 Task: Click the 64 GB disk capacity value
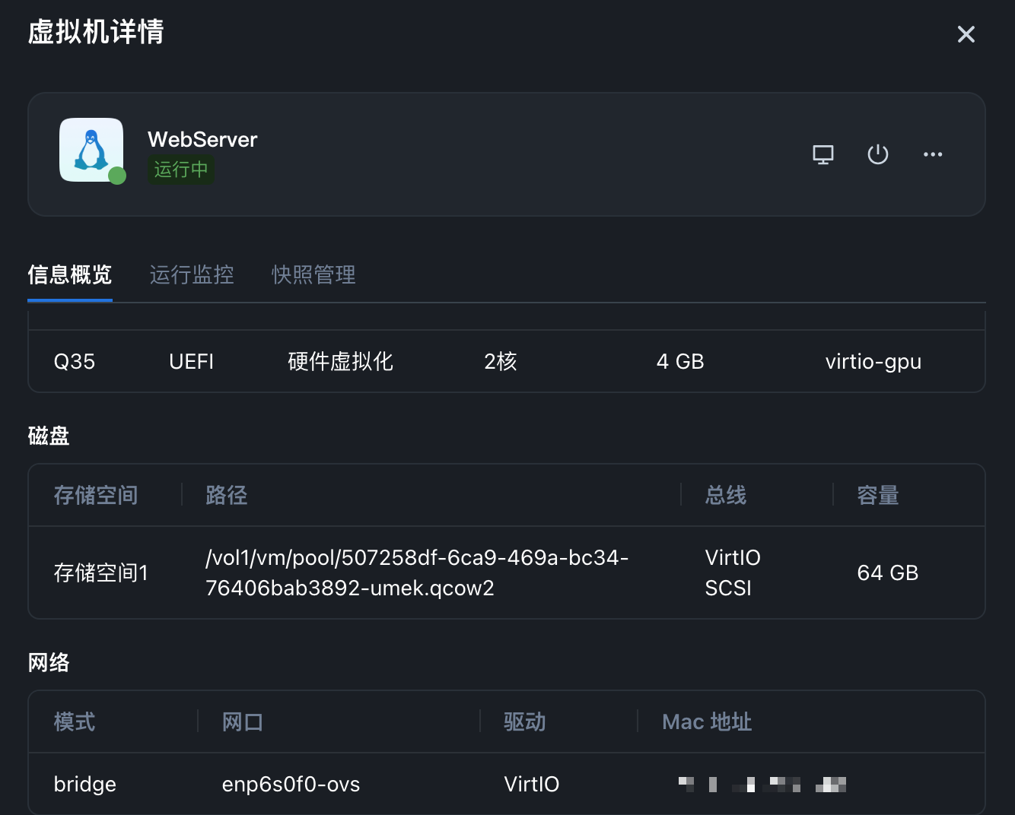pos(887,572)
